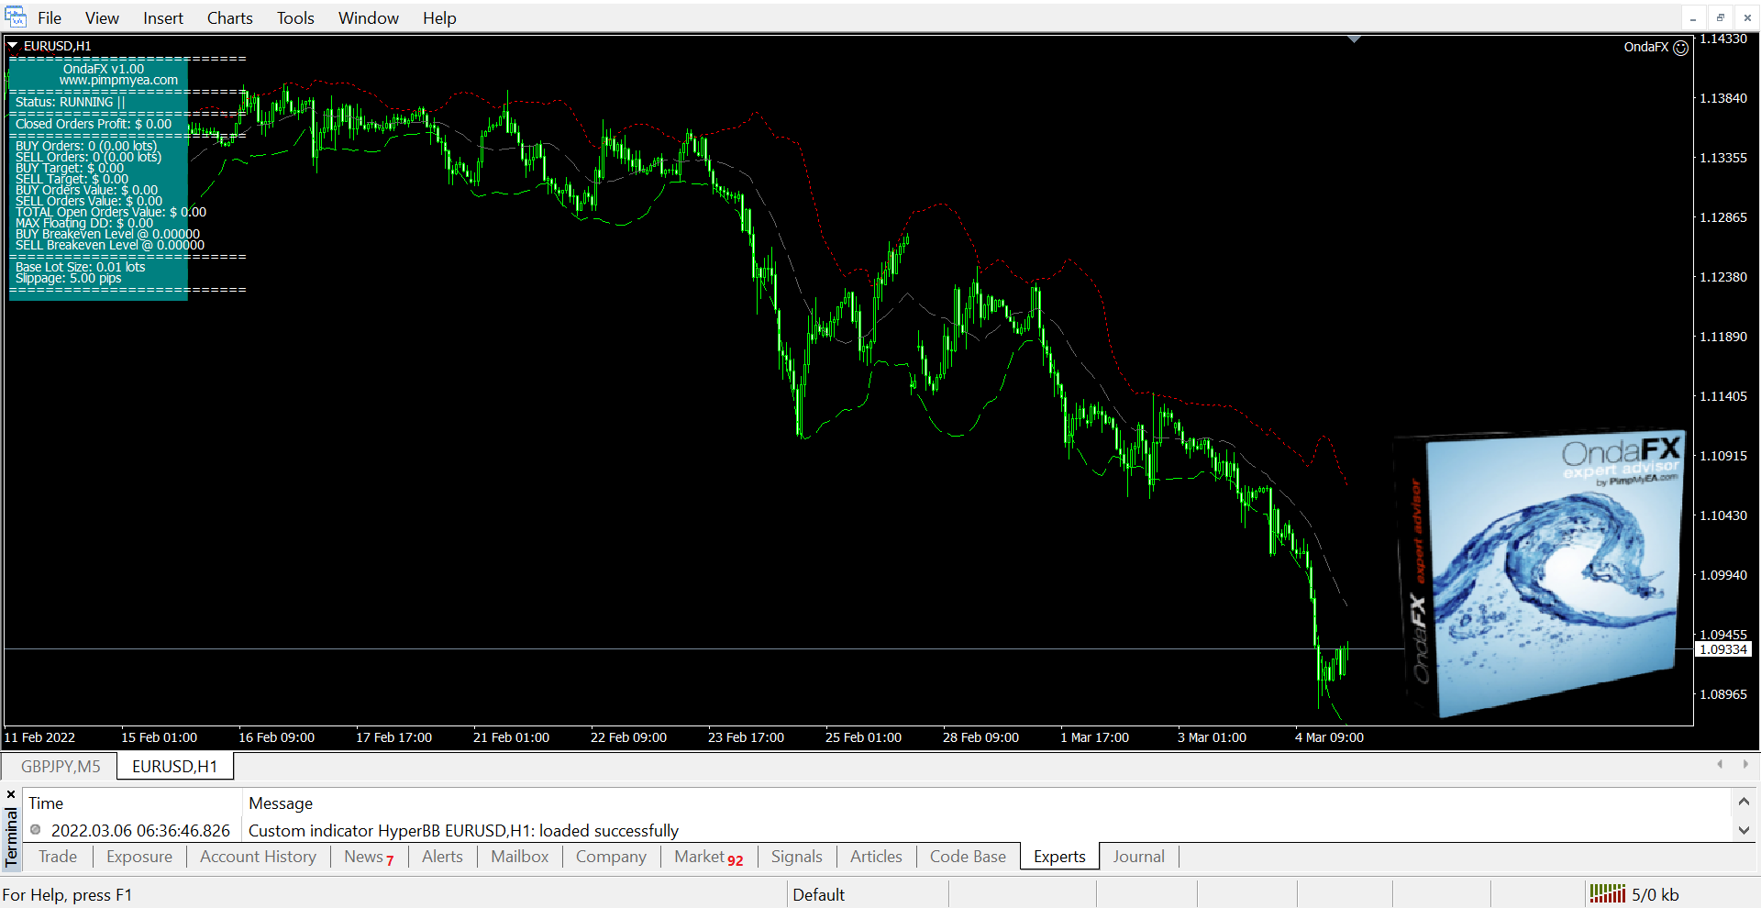Click the chart shift triangle marker
This screenshot has width=1761, height=908.
[1354, 39]
